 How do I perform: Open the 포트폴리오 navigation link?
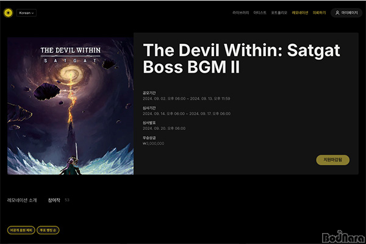(x=279, y=13)
